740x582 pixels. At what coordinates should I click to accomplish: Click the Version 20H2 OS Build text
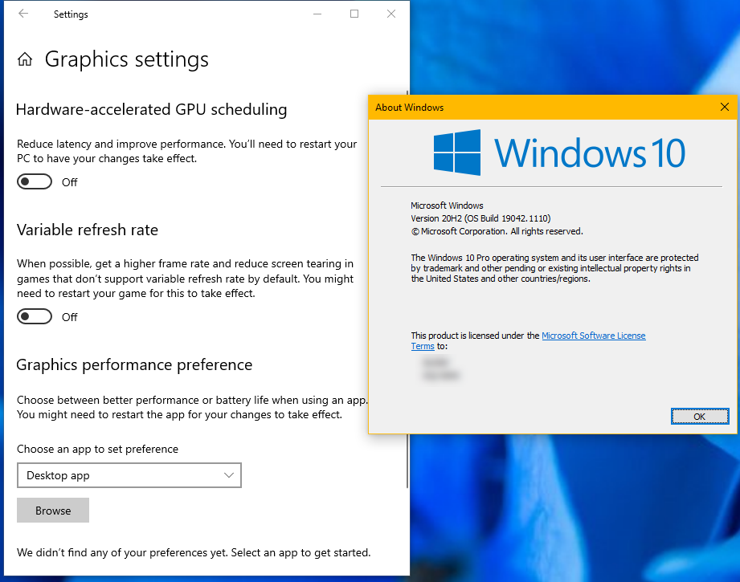[x=480, y=218]
